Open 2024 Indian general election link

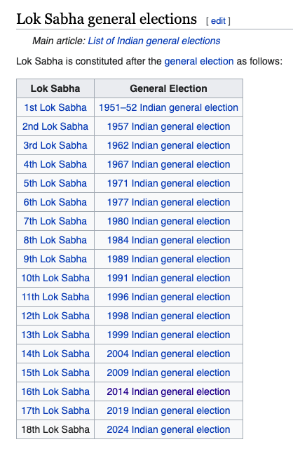click(x=169, y=429)
